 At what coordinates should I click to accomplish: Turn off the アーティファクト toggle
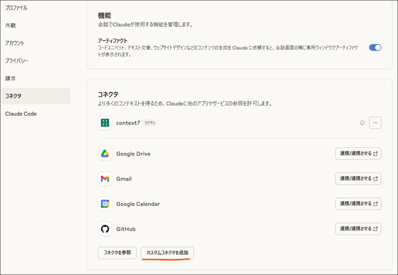(x=375, y=48)
